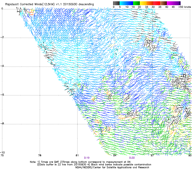Click the 'Data buffer is 22 hrs' note line
192x169 pixels.
pyautogui.click(x=94, y=165)
